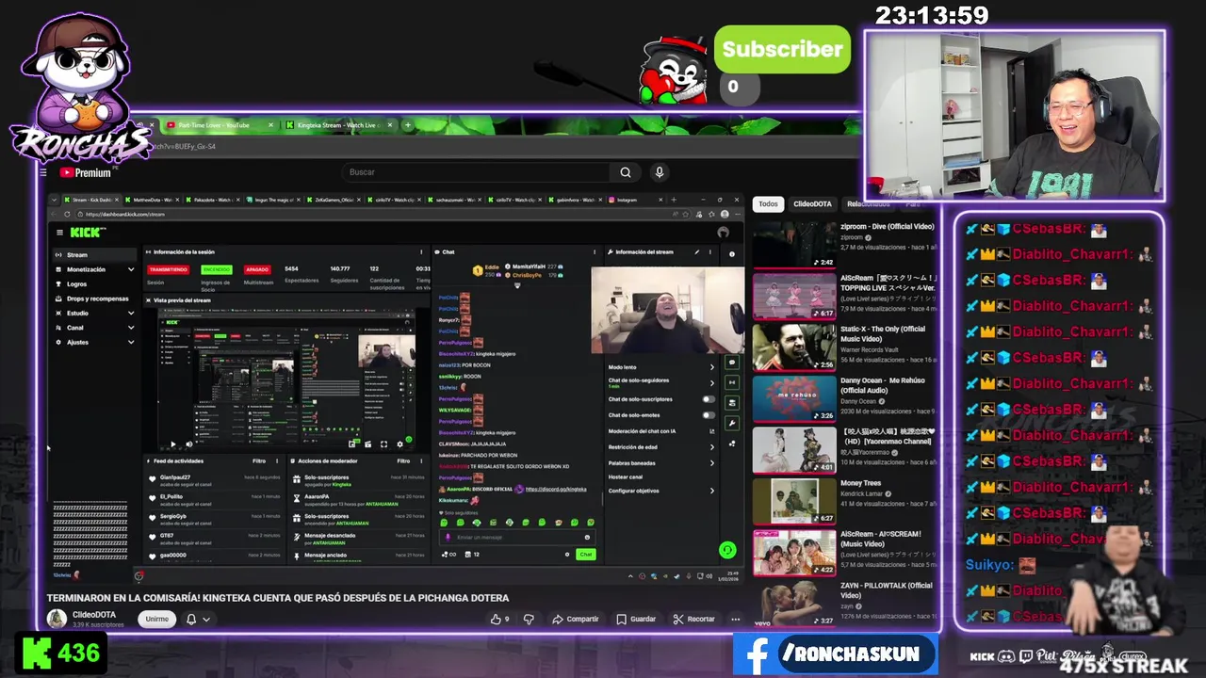1206x678 pixels.
Task: Open new tab in outer browser
Action: point(407,124)
